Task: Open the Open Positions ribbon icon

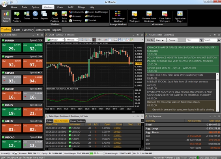Action: [x=17, y=16]
